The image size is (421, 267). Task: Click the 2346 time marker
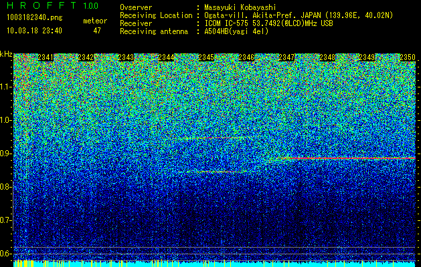pos(246,57)
